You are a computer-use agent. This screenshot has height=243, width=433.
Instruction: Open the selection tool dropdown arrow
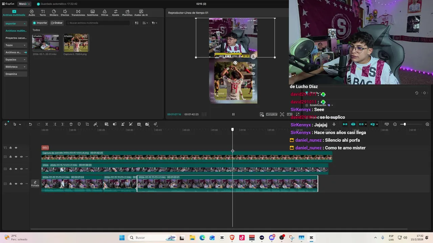point(20,124)
